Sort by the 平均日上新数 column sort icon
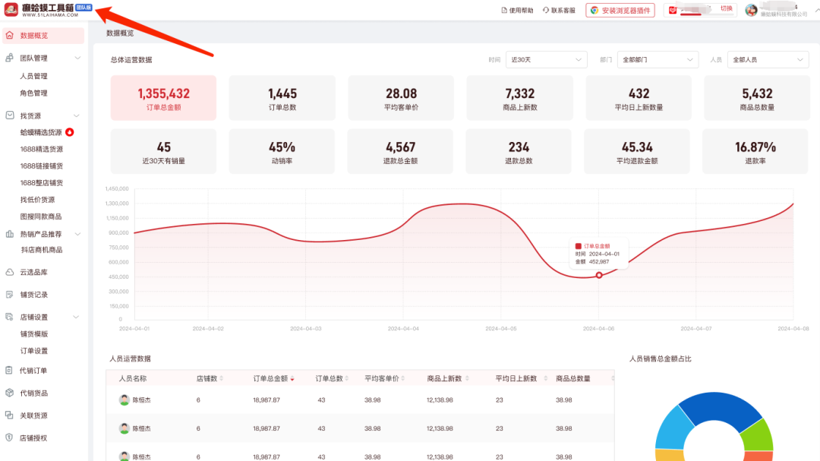The image size is (820, 461). [545, 378]
